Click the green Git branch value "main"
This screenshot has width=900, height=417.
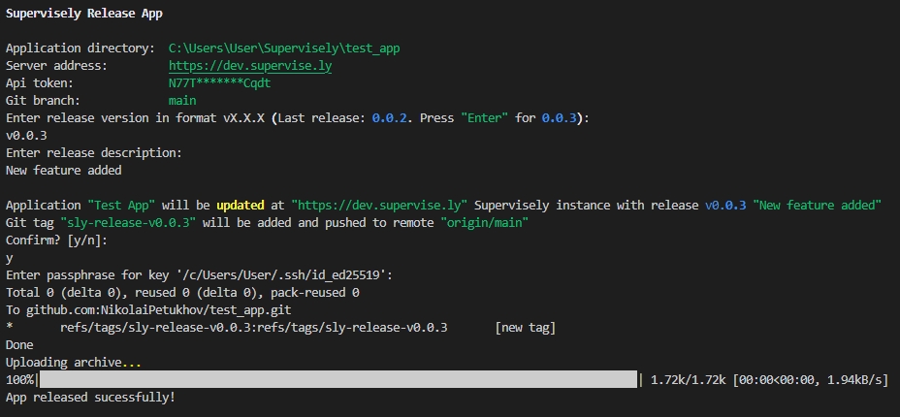click(x=182, y=101)
